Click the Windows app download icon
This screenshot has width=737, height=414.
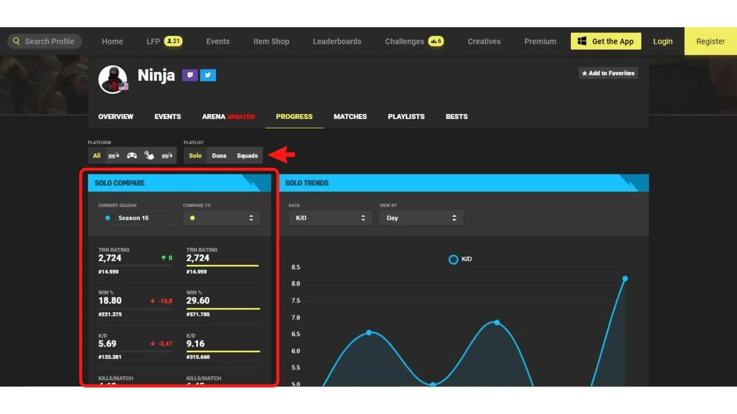(x=582, y=41)
